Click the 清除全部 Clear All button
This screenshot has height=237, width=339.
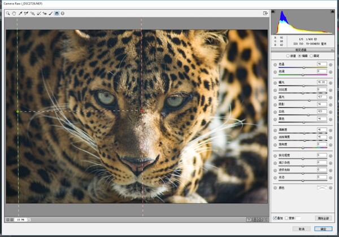click(323, 218)
